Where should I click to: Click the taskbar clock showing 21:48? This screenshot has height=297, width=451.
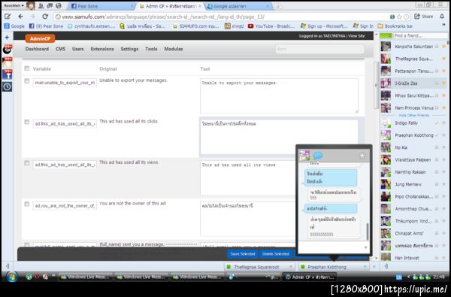pos(439,277)
